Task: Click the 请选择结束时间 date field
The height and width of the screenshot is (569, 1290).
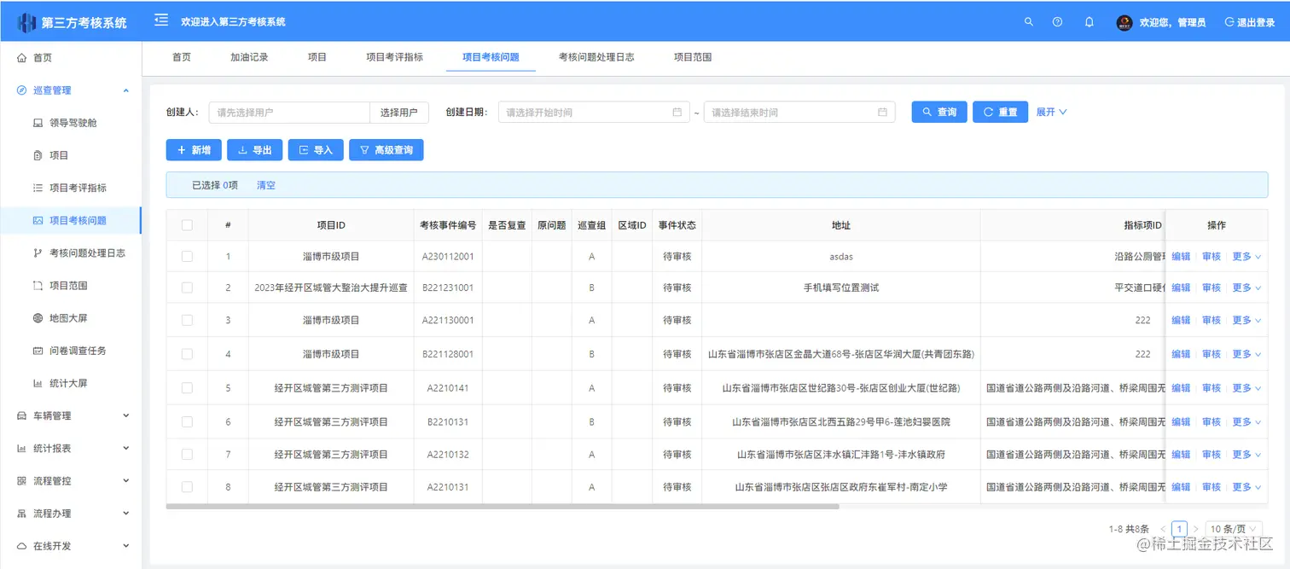Action: pyautogui.click(x=799, y=113)
